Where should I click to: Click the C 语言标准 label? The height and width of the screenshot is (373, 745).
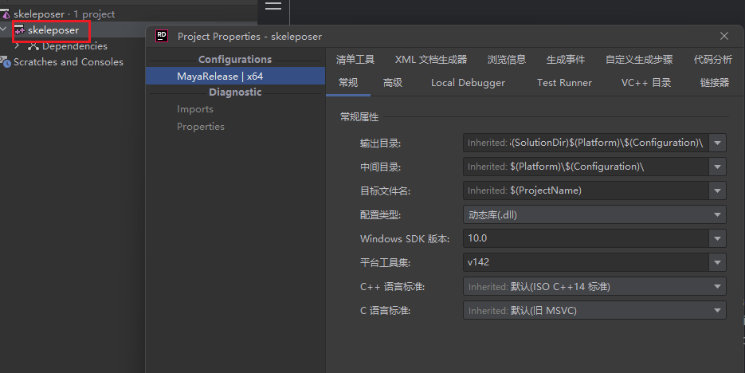[385, 310]
